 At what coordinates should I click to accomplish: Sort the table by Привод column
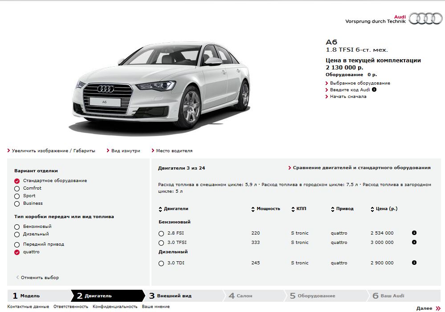click(342, 209)
